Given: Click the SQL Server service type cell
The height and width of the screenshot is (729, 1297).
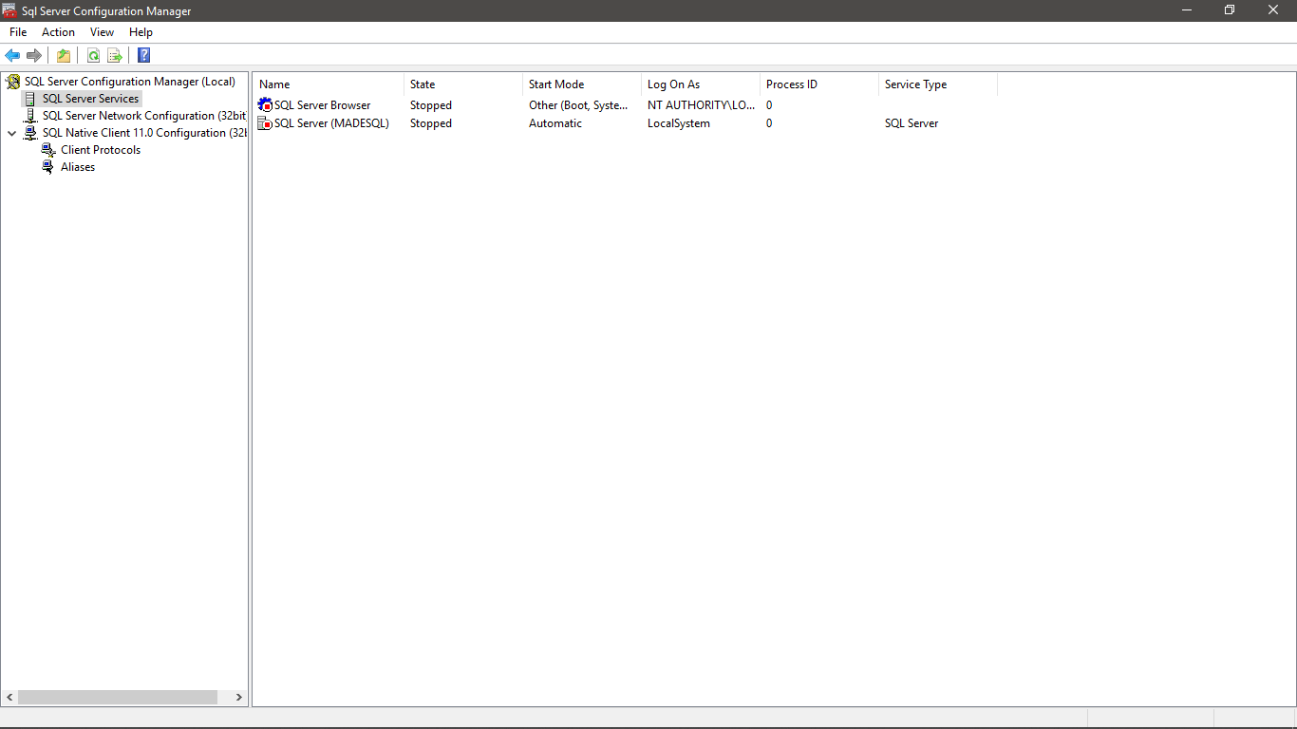Looking at the screenshot, I should (912, 123).
